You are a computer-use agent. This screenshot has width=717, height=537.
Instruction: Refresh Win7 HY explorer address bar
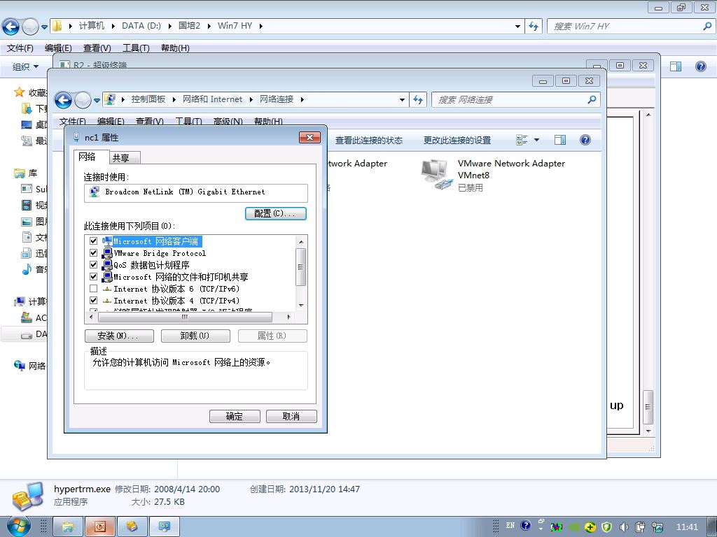click(x=534, y=26)
